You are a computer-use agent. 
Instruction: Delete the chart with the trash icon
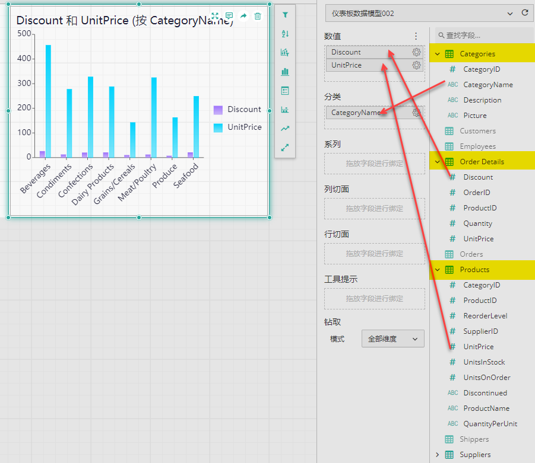(x=258, y=15)
